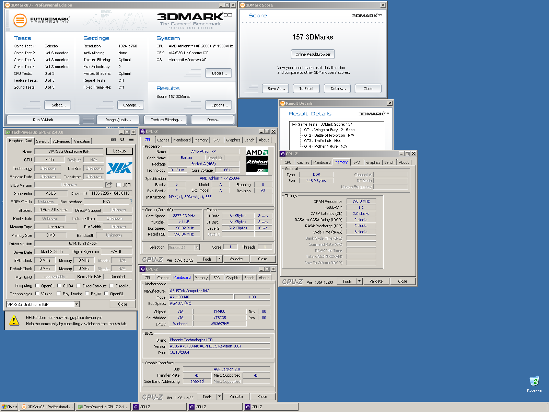Screen dimensions: 549x412
Task: Click the Core Speed 2277.23 MHz value
Action: pyautogui.click(x=184, y=216)
